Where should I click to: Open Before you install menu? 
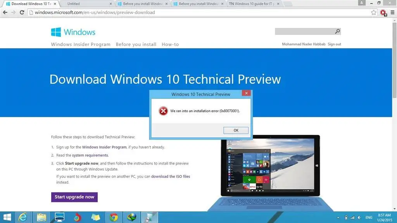[136, 44]
